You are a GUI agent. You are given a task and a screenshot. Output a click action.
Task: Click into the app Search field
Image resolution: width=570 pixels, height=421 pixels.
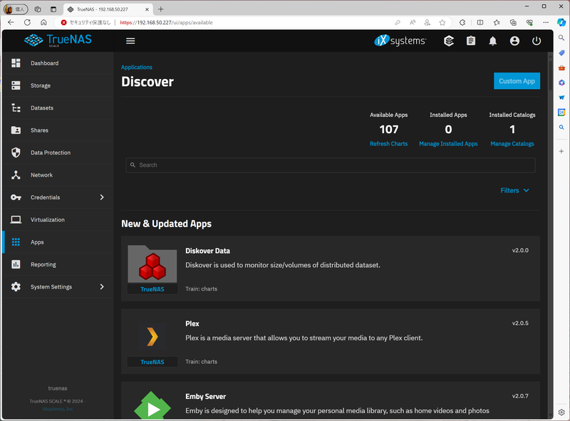coord(331,165)
